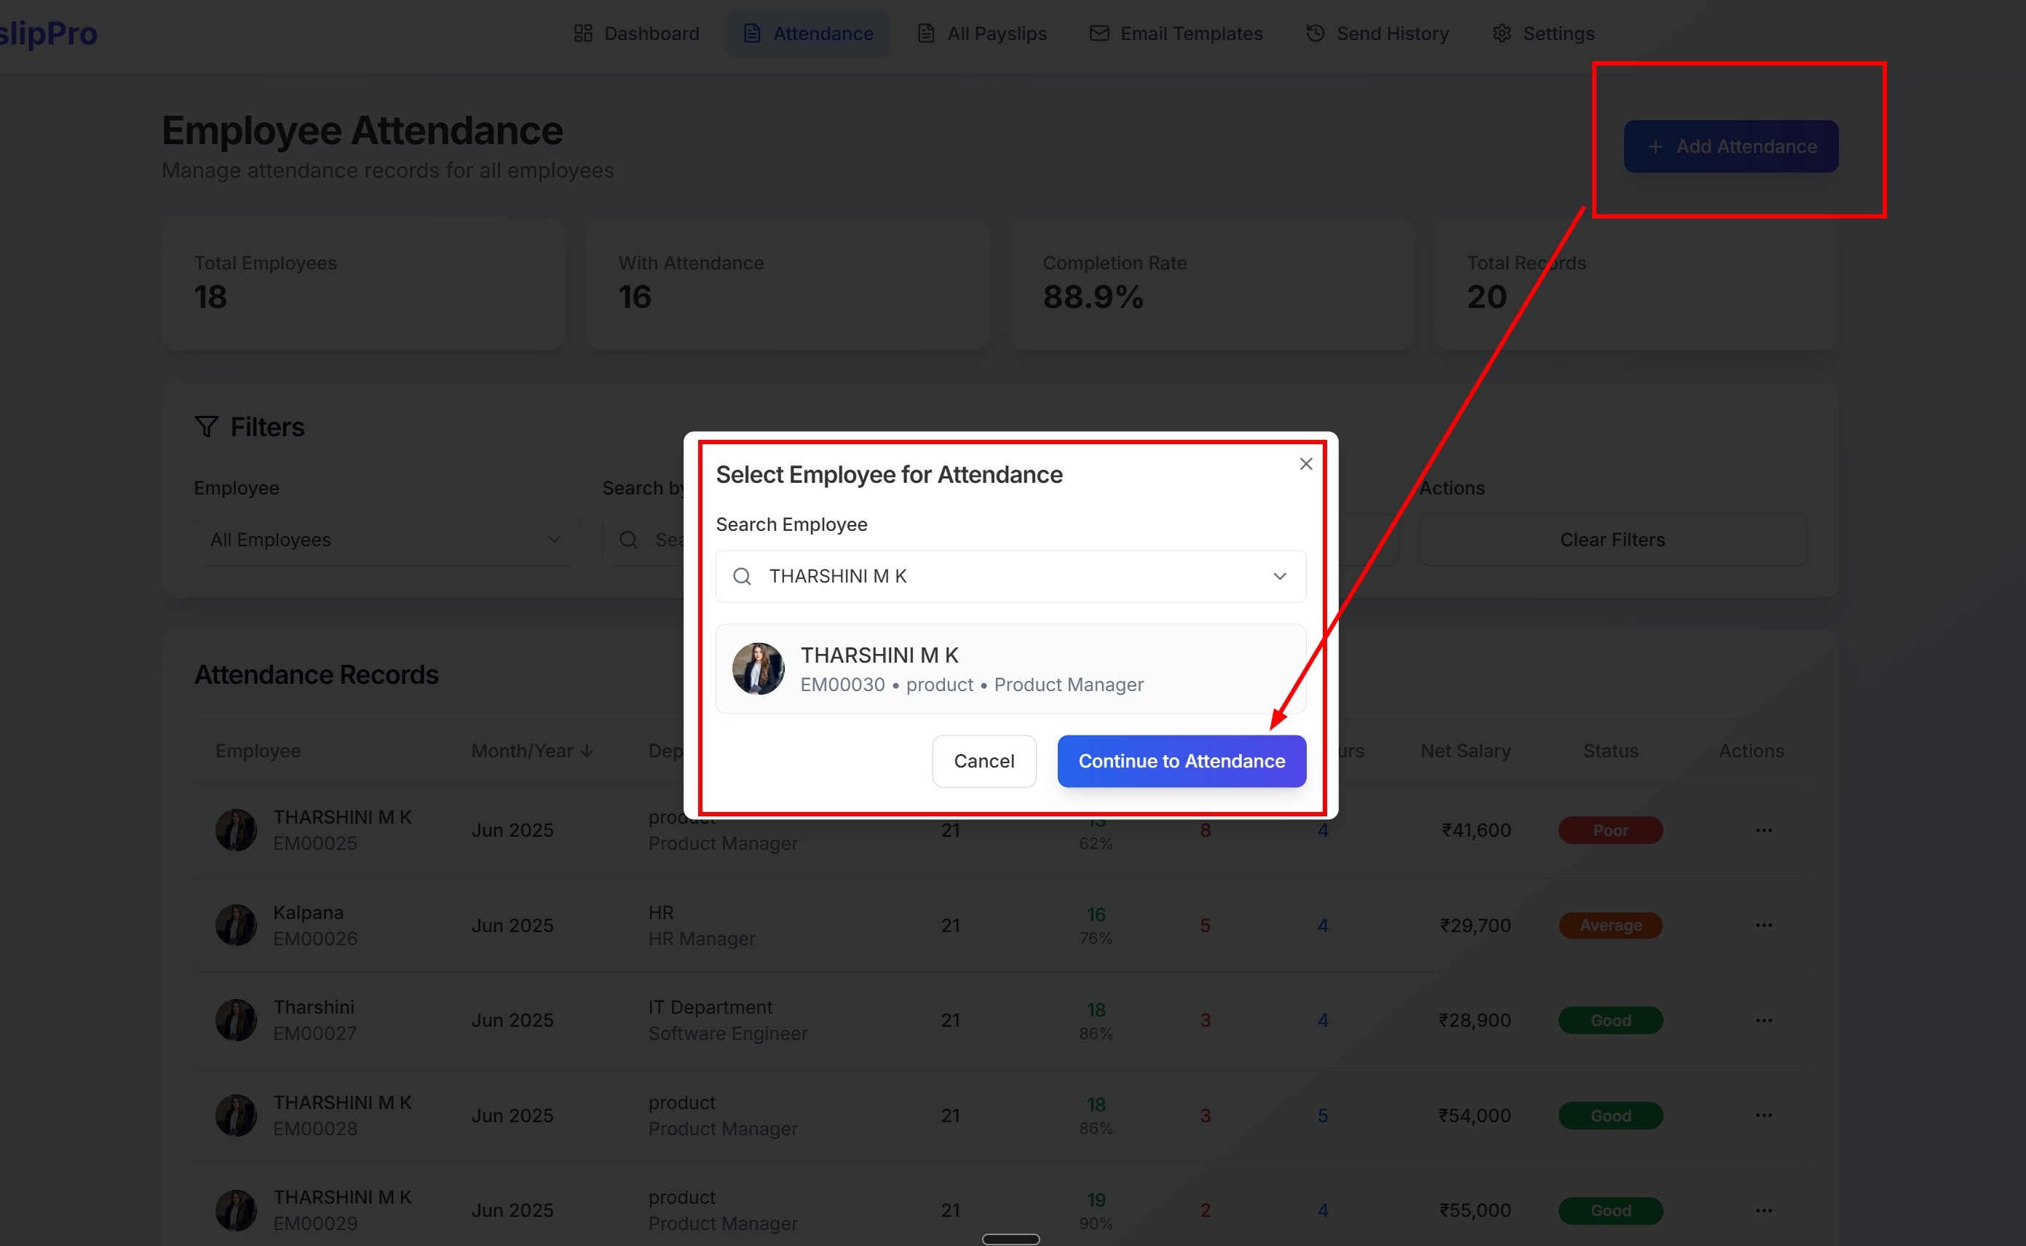2026x1246 pixels.
Task: Click the Clear Filters button
Action: point(1612,540)
